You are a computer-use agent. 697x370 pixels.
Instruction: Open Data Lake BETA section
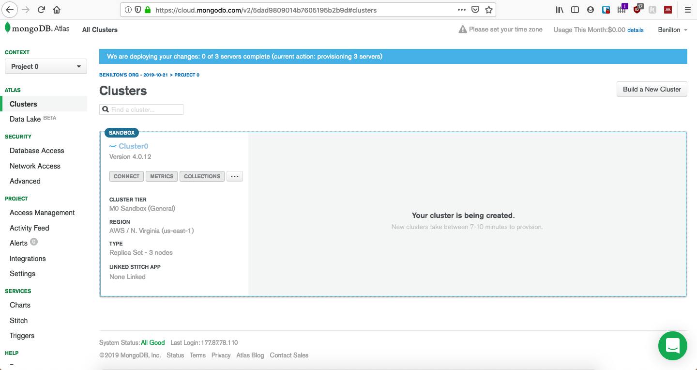(x=33, y=119)
